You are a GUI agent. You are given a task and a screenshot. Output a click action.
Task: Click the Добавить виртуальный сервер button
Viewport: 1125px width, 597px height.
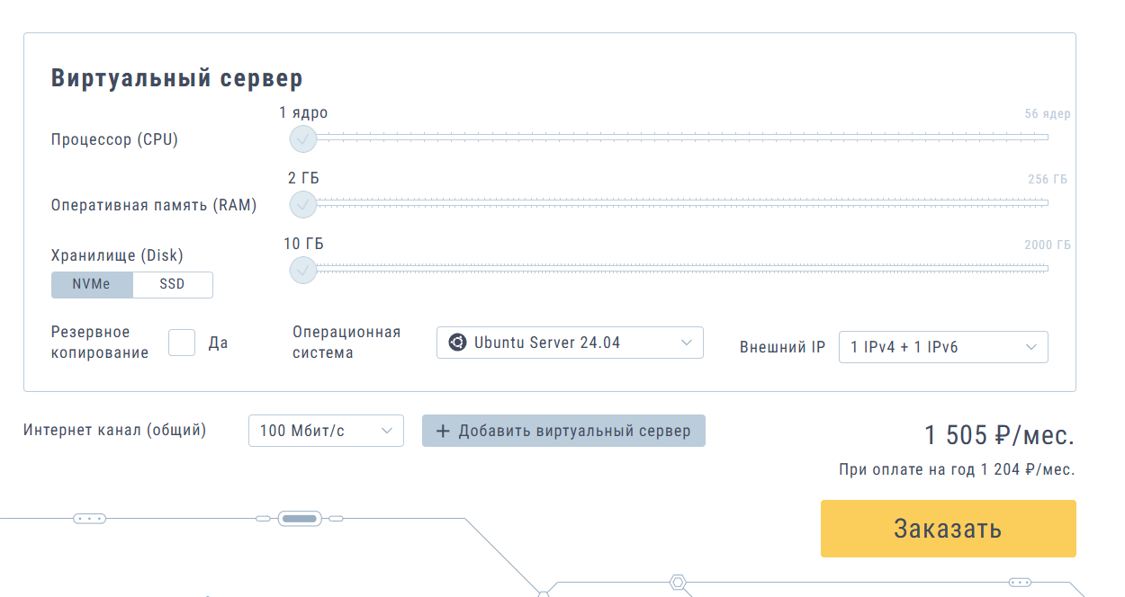coord(563,431)
